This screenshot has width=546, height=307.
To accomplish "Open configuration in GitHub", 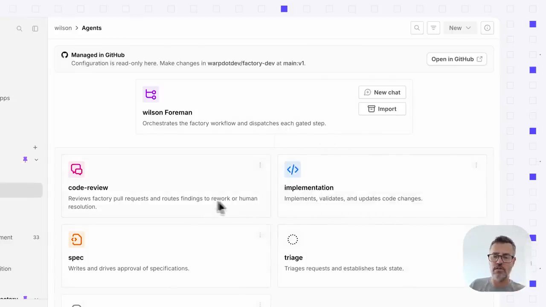I will click(x=456, y=59).
